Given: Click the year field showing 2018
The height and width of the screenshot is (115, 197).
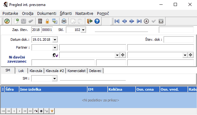Looking at the screenshot, I should [x=36, y=30].
